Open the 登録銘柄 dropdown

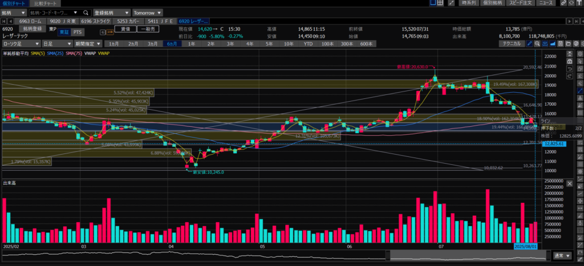tap(112, 13)
